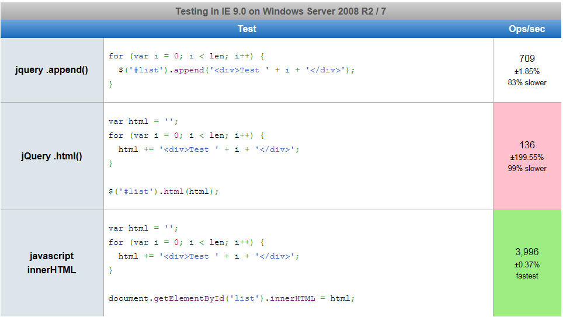Click the 'fastest' label
Screen dimensions: 563x317
pos(527,276)
